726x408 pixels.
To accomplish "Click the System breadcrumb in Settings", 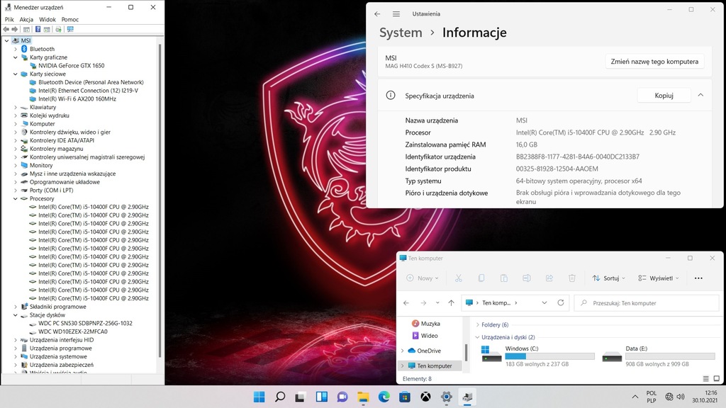I will point(401,33).
